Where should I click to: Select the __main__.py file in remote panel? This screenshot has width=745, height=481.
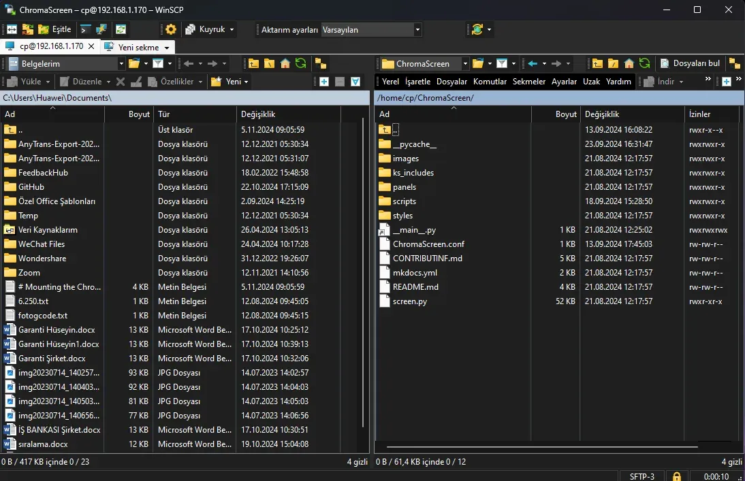click(414, 230)
